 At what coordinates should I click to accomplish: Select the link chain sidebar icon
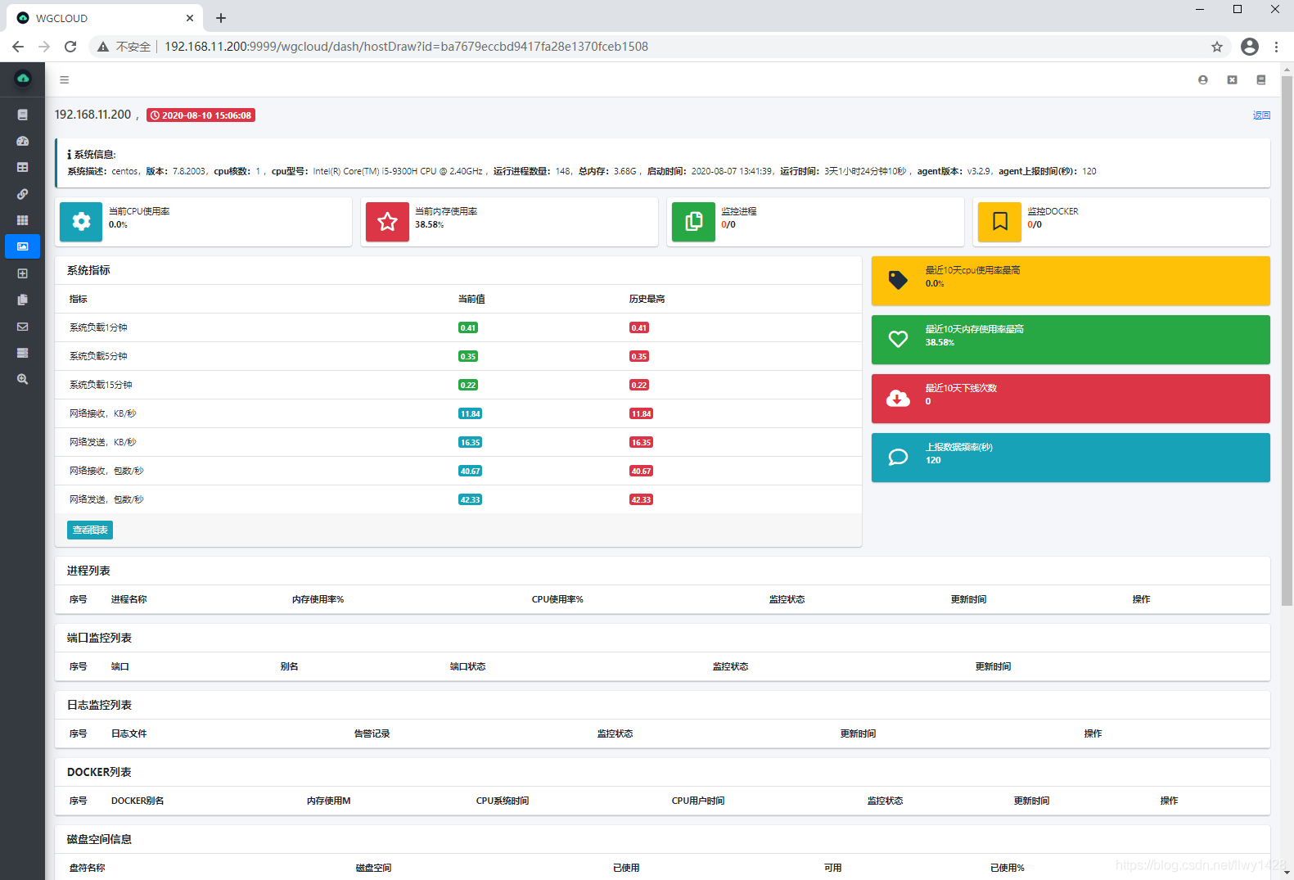[23, 194]
